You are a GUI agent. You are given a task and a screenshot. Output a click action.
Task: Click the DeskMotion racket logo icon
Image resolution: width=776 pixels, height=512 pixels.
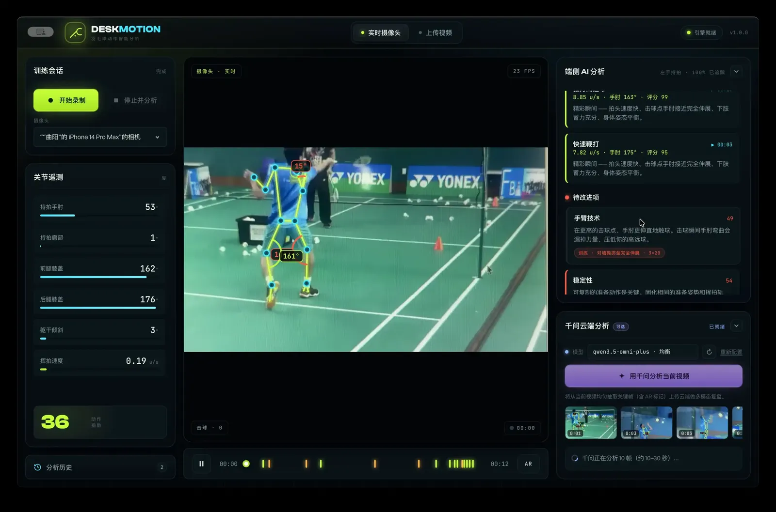click(75, 32)
